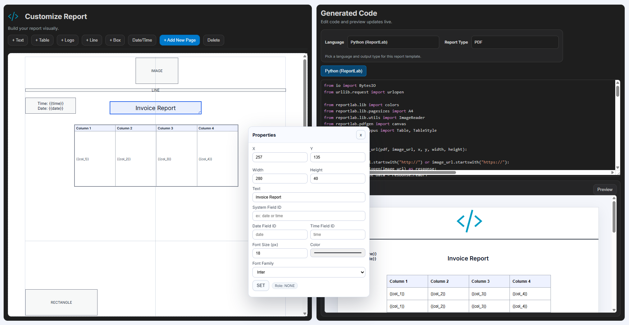The image size is (629, 325).
Task: Switch to the Python (ReportLab) code tab
Action: (343, 71)
